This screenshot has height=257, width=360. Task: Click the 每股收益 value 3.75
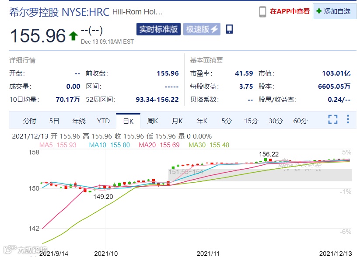[x=246, y=87]
